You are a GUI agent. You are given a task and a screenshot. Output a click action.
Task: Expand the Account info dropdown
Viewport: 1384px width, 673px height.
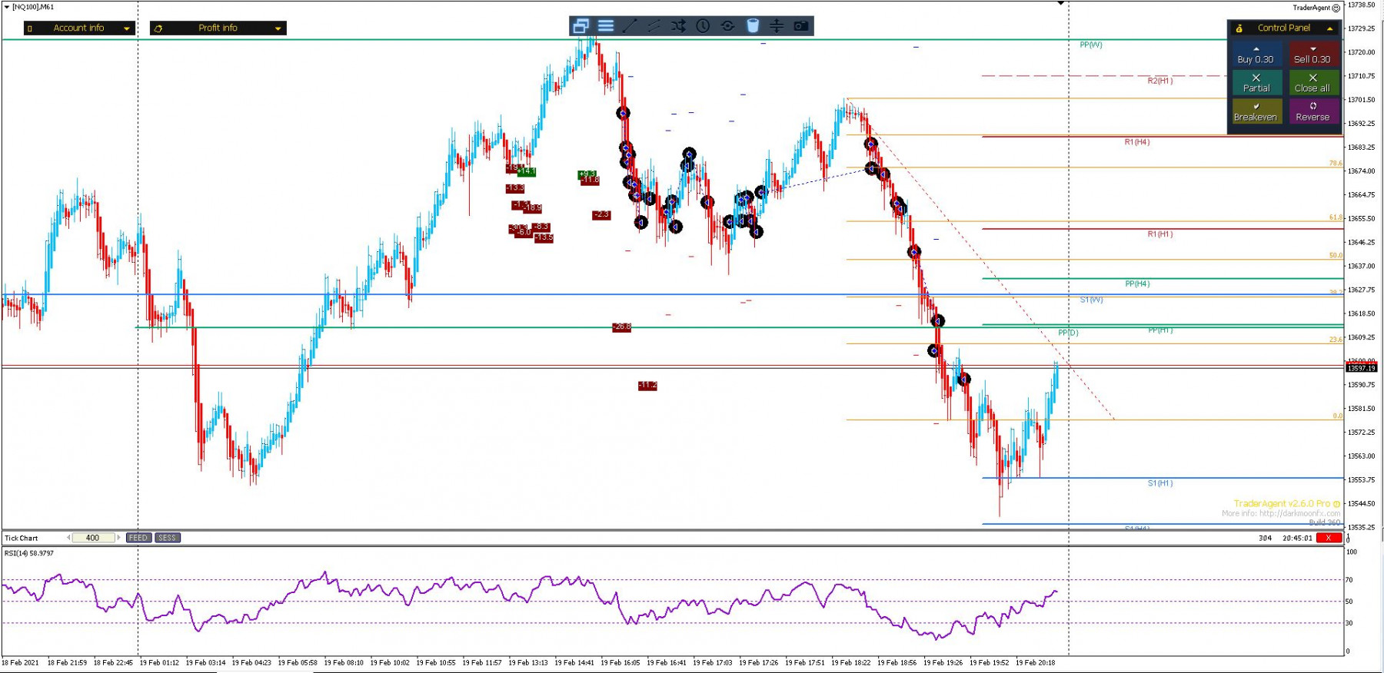[x=79, y=28]
